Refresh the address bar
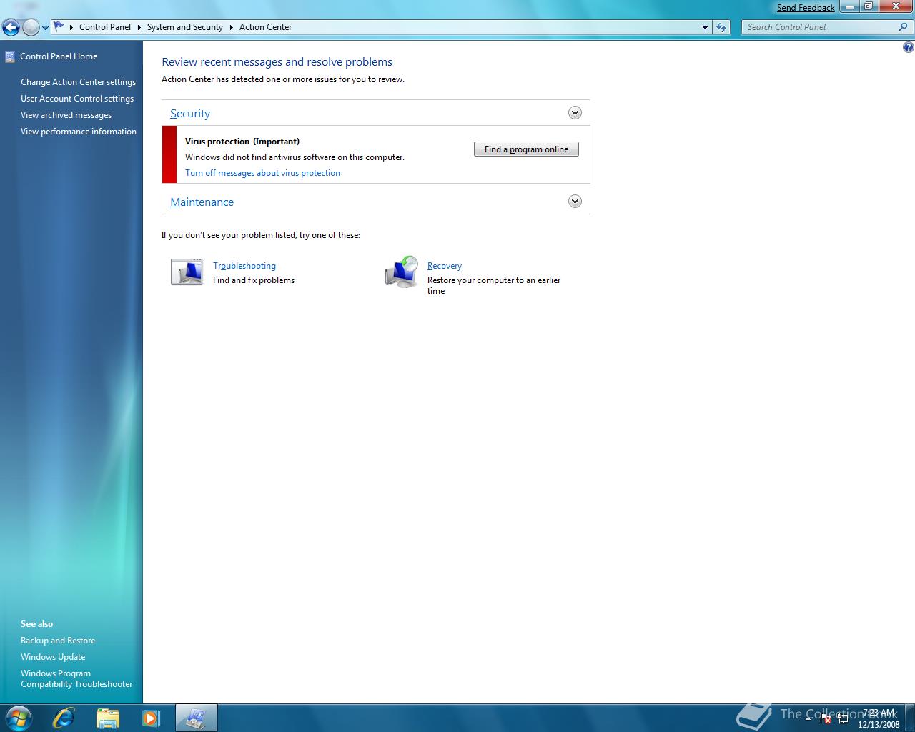The image size is (915, 732). [721, 27]
